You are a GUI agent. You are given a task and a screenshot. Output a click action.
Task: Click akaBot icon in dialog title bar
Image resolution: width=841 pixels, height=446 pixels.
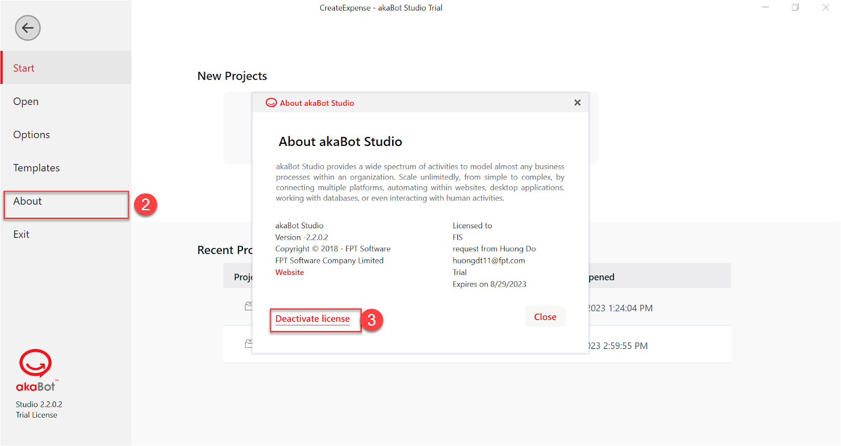tap(271, 103)
